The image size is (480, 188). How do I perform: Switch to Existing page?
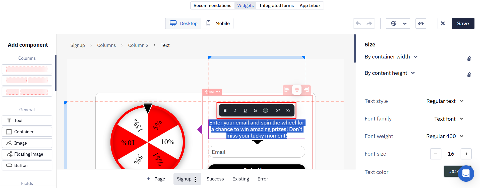[241, 179]
